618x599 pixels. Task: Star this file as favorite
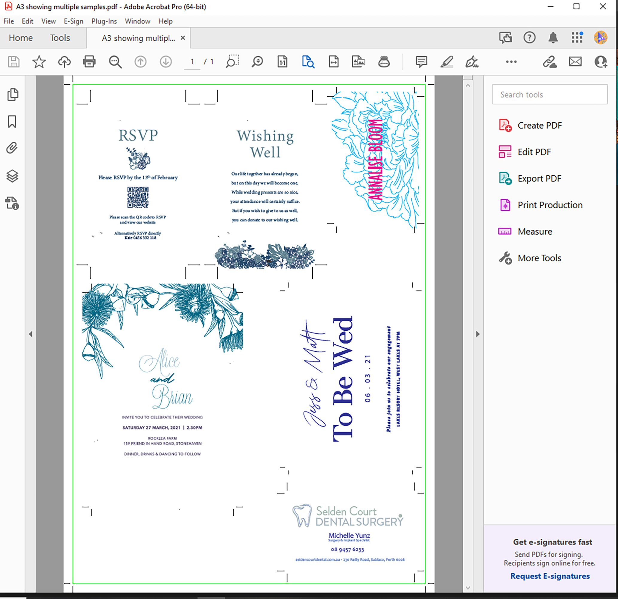pyautogui.click(x=39, y=61)
